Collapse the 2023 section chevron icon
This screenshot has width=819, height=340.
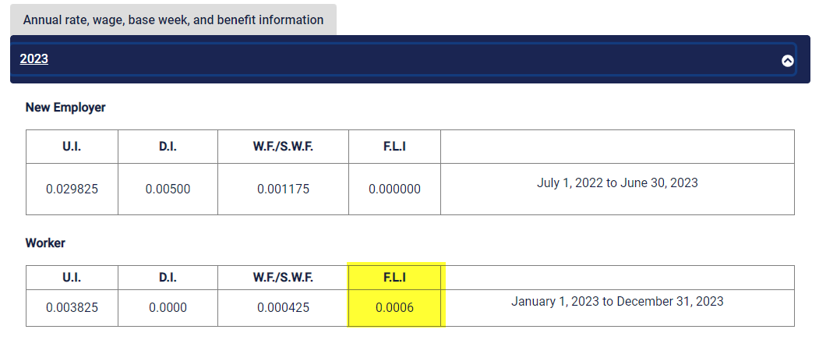(787, 61)
